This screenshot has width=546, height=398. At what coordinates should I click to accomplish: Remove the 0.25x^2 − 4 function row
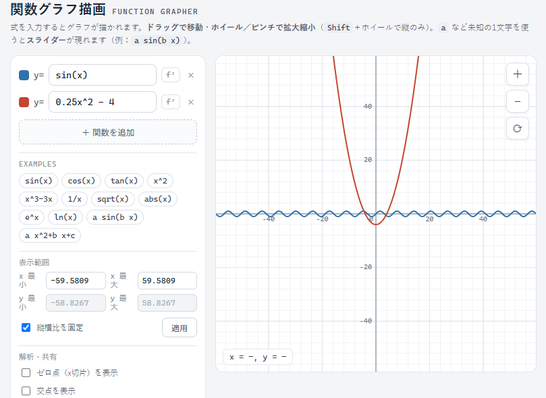coord(191,103)
